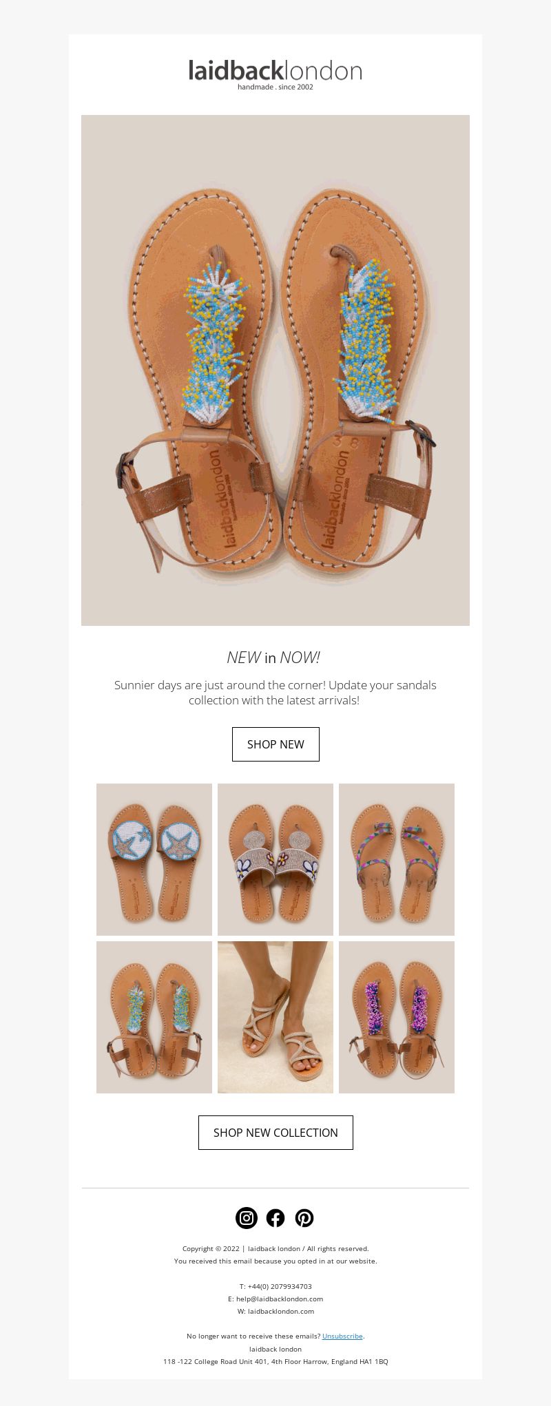The height and width of the screenshot is (1406, 551).
Task: Open the Facebook social icon
Action: coord(275,1218)
